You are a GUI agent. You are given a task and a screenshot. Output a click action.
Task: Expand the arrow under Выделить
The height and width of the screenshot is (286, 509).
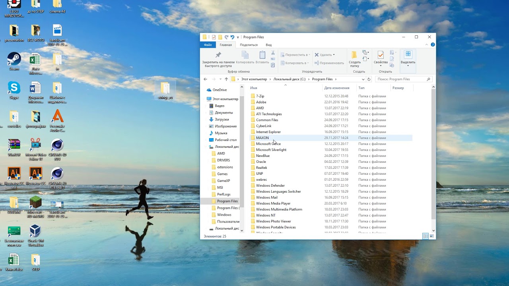pyautogui.click(x=408, y=66)
